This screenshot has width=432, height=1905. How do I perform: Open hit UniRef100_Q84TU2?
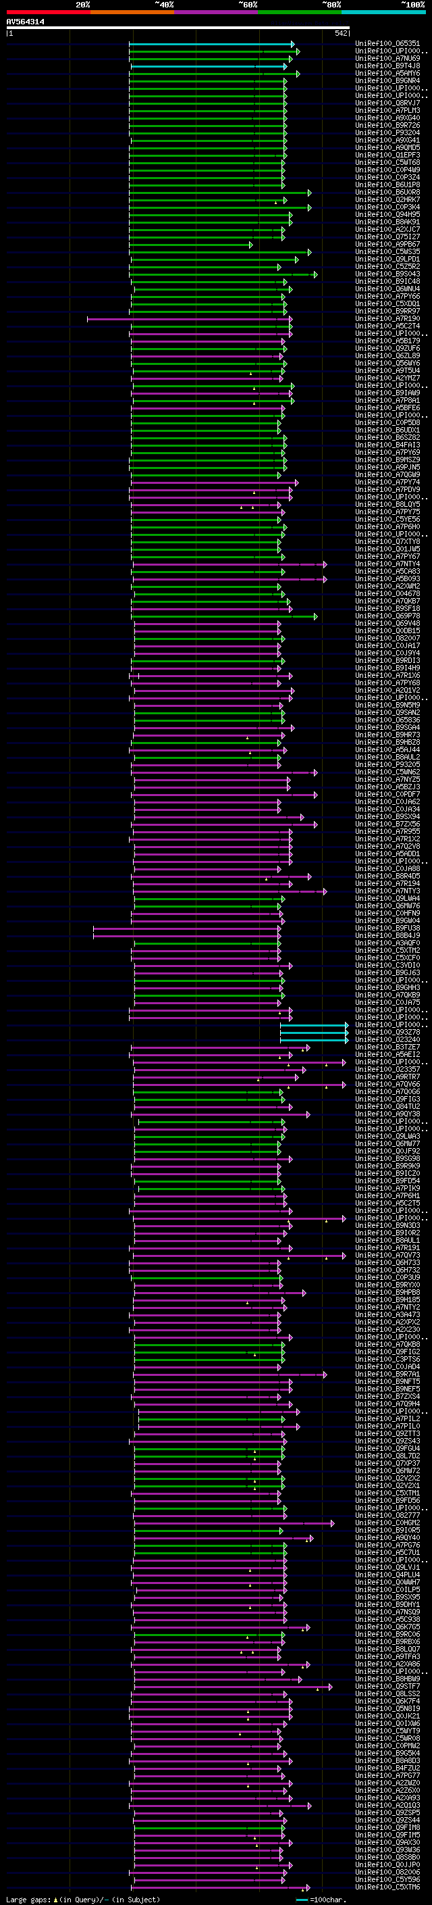pos(387,1106)
